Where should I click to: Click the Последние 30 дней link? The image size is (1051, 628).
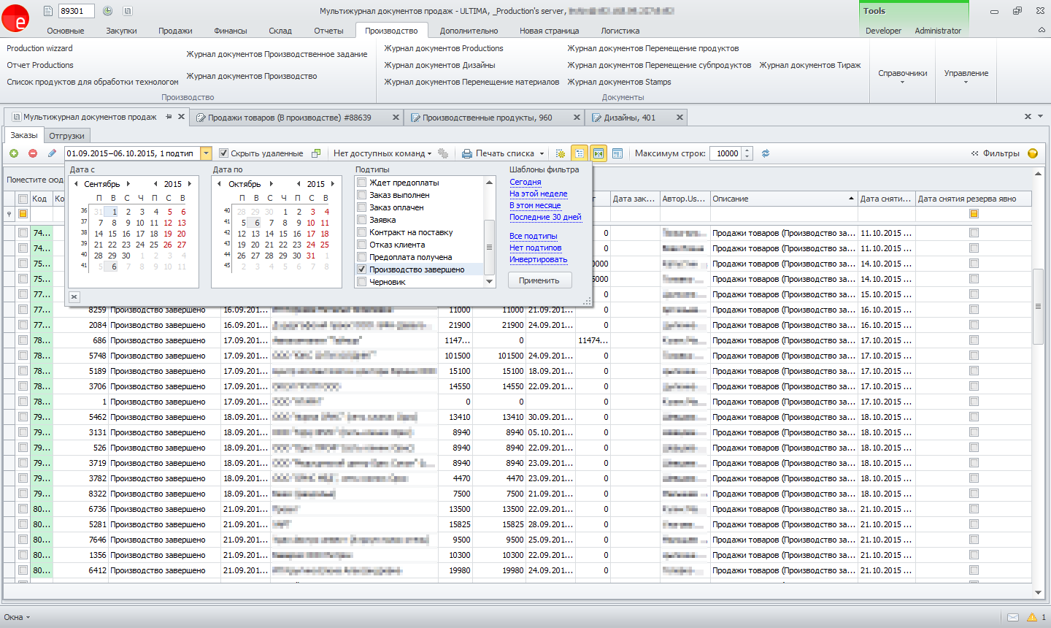coord(545,217)
